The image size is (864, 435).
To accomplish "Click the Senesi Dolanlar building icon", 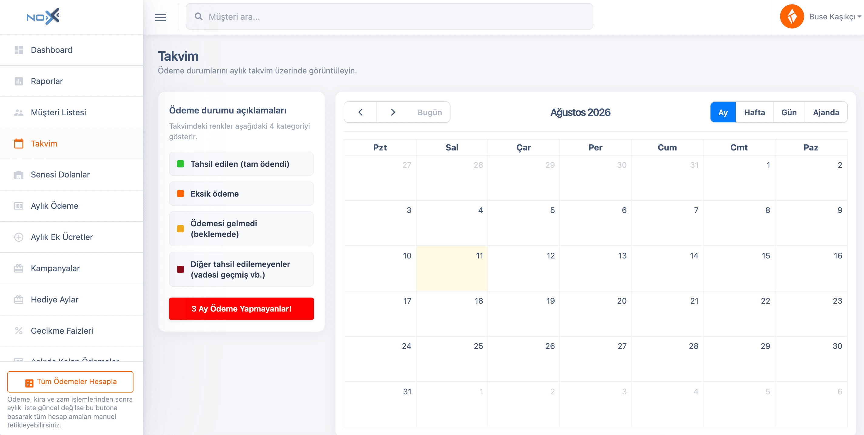I will point(19,175).
